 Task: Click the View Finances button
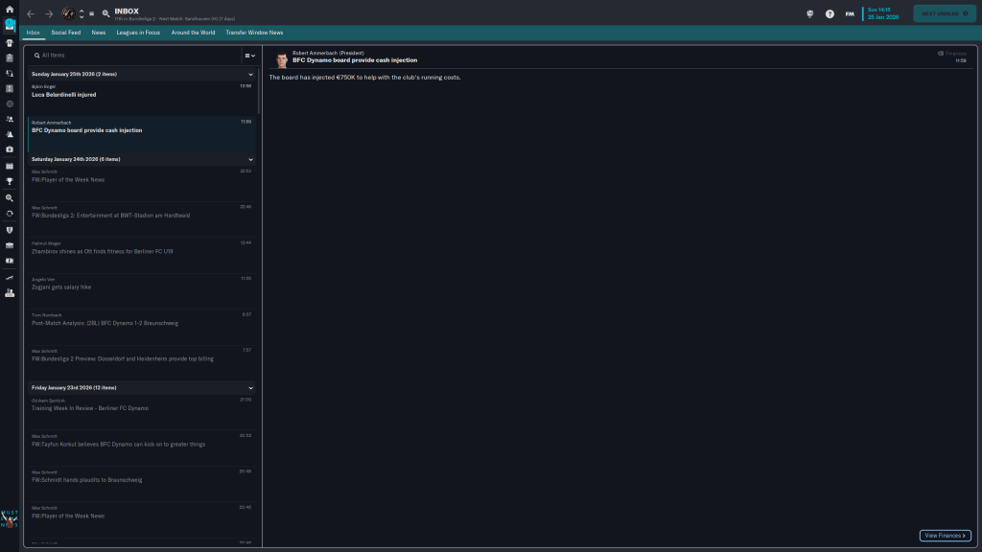coord(945,536)
